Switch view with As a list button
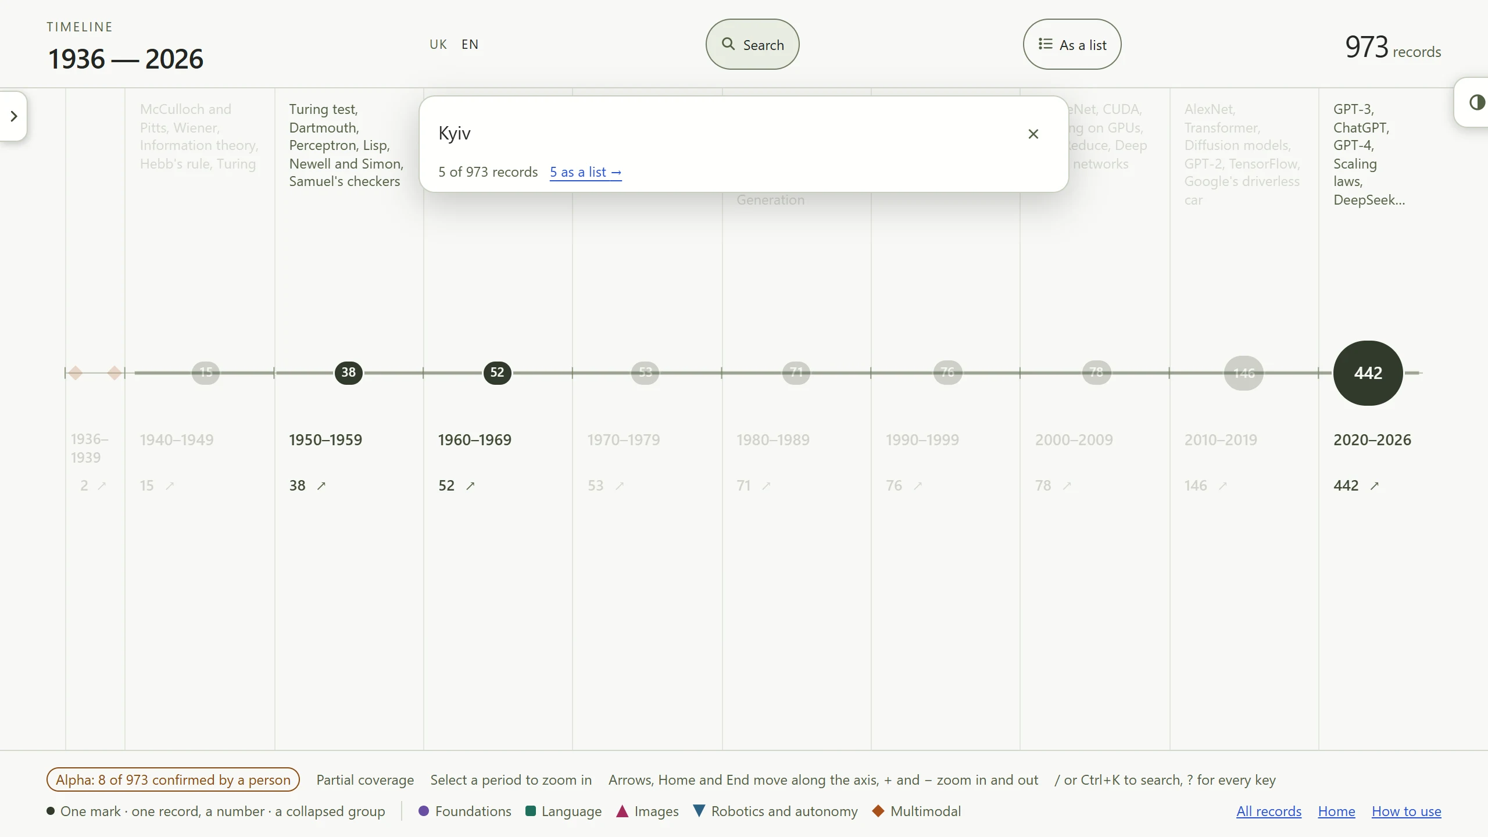The width and height of the screenshot is (1488, 837). [x=1072, y=45]
